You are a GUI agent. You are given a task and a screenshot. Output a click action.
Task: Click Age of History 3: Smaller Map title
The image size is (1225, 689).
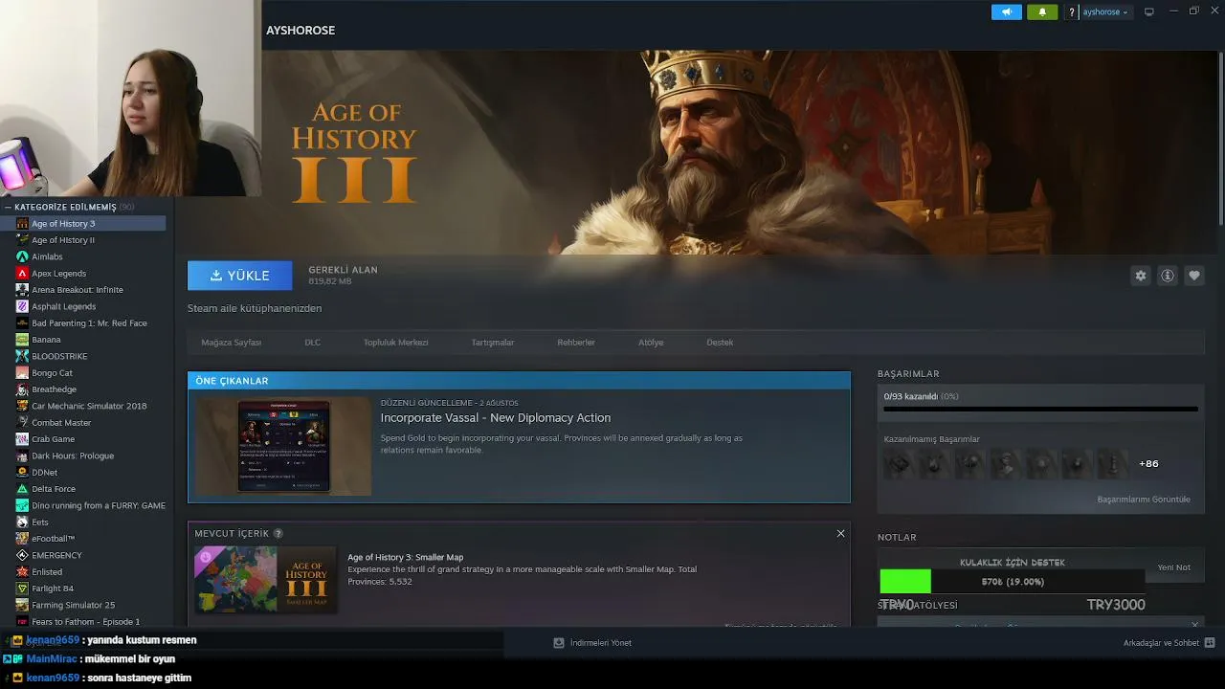(x=406, y=557)
